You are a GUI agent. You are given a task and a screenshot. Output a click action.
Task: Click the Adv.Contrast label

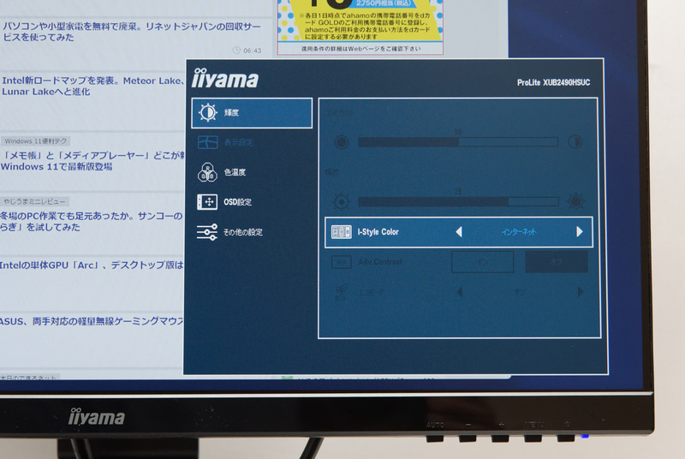point(380,262)
